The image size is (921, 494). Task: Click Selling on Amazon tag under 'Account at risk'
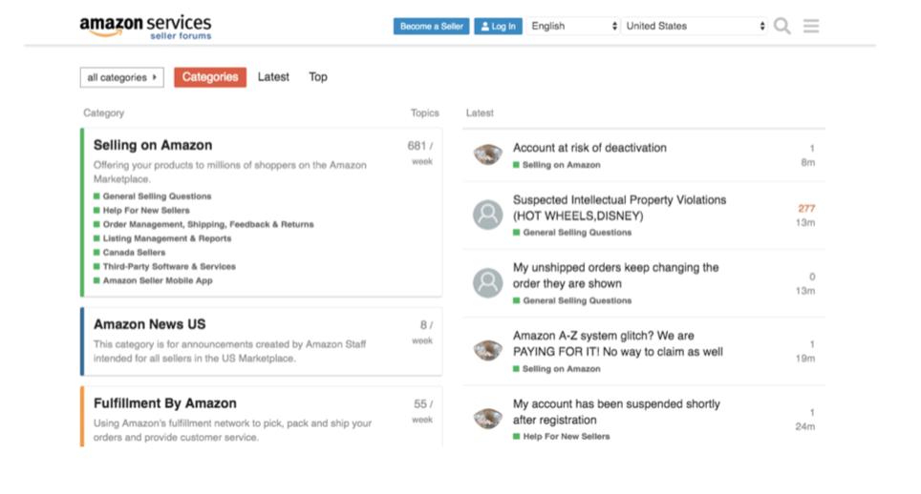[x=557, y=165]
